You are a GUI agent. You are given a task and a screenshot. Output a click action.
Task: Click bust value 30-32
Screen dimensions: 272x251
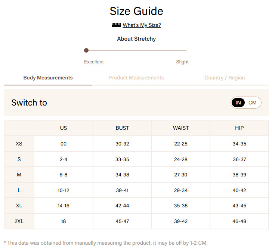122,144
